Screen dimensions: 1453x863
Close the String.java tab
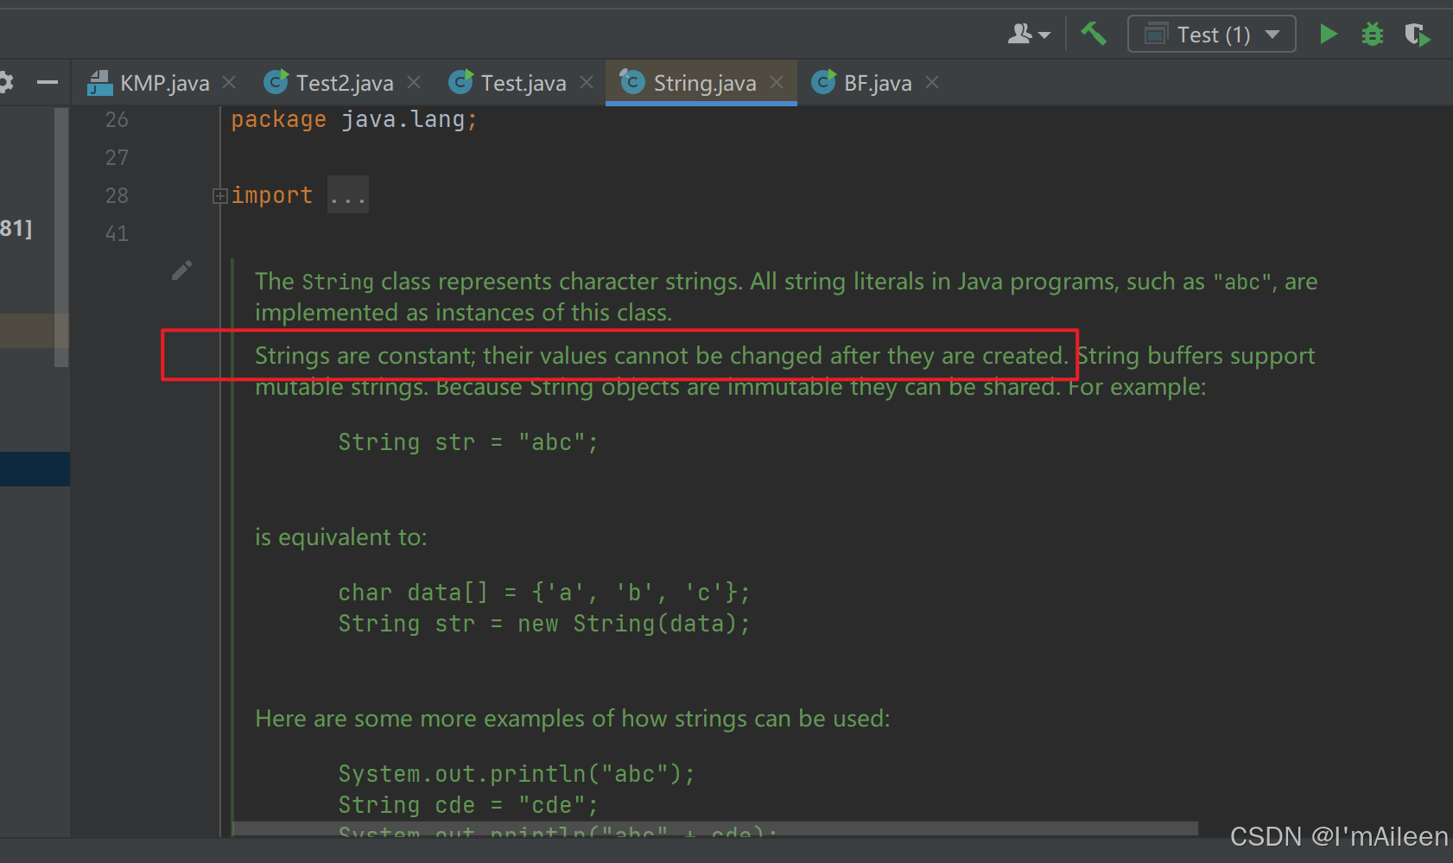(x=777, y=82)
